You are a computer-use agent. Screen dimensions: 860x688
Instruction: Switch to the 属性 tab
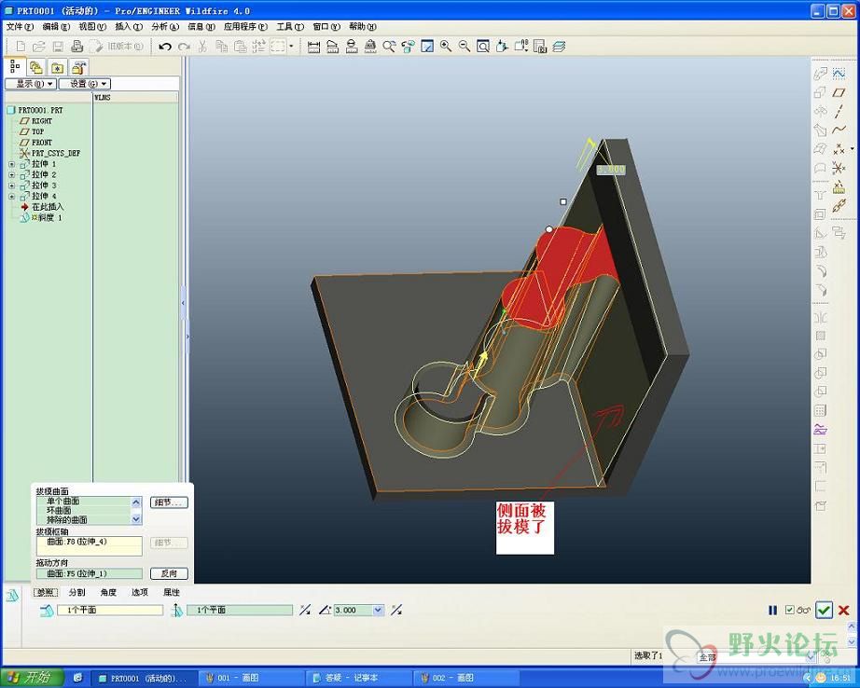tap(171, 592)
